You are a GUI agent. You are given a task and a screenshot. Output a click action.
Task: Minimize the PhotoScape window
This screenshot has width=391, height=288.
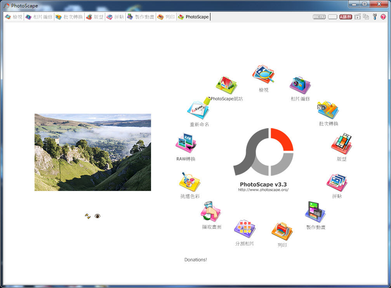(x=354, y=4)
